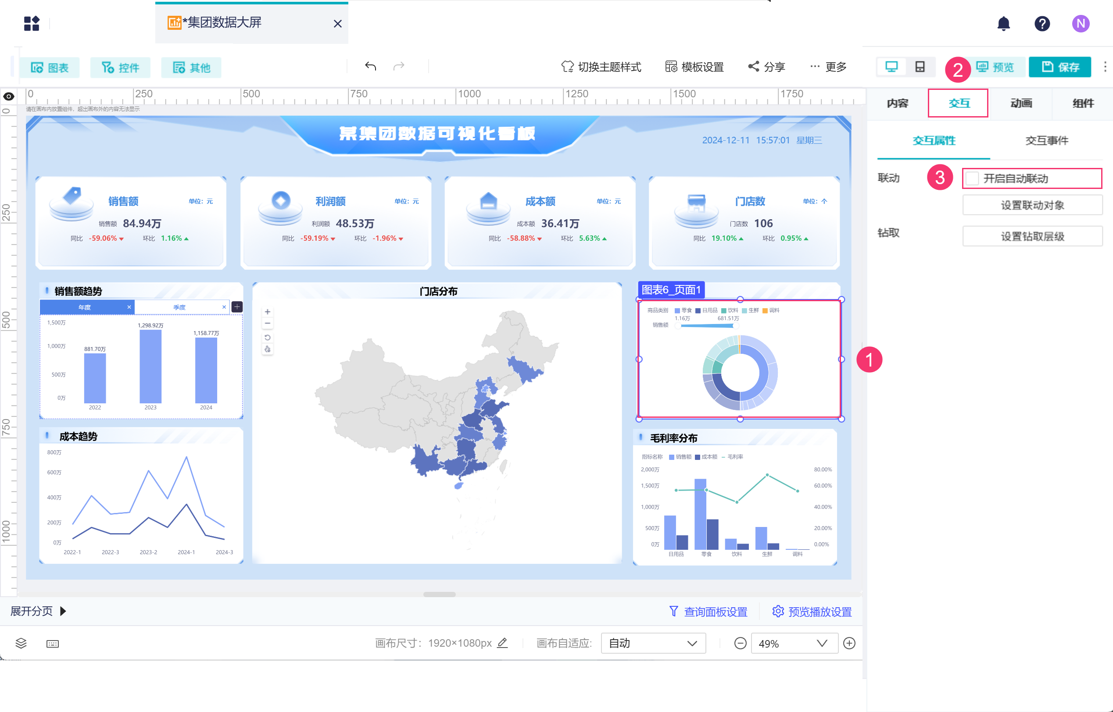Switch to the 交互事件 tab

[1046, 141]
